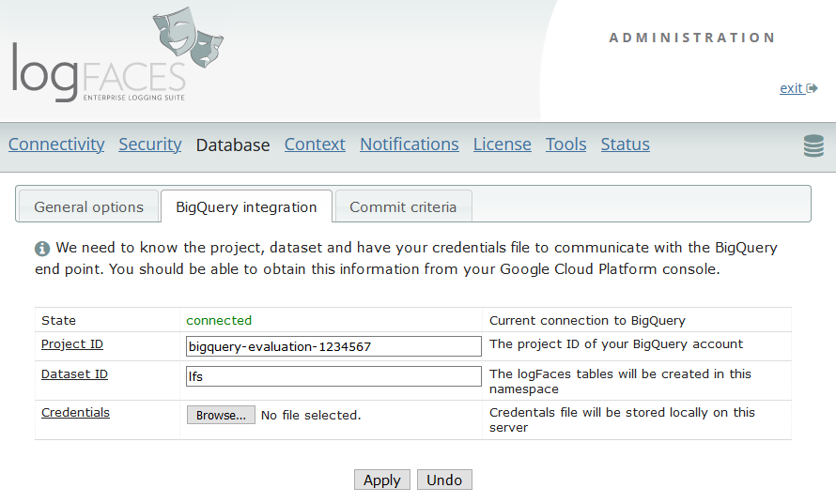Switch to the Commit criteria tab
836x503 pixels.
(403, 206)
